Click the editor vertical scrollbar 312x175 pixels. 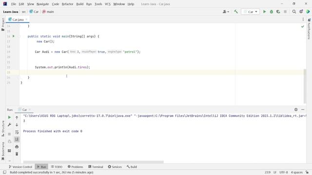coord(305,86)
